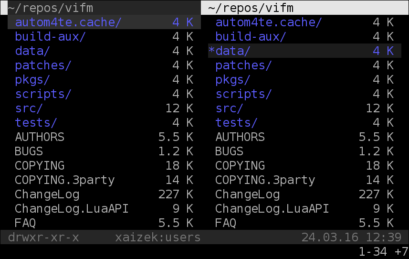Open patches/ directory in right pane
Image resolution: width=409 pixels, height=259 pixels.
[x=304, y=65]
